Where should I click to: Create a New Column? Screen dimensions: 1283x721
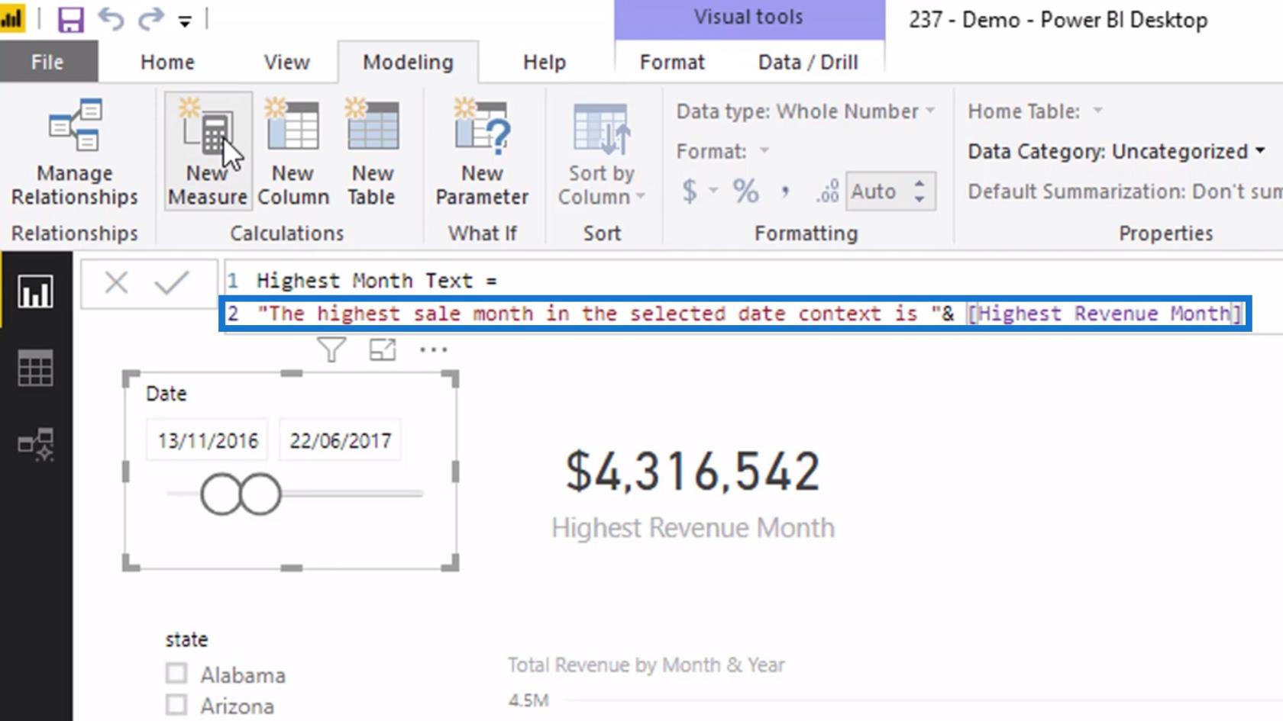pos(292,152)
